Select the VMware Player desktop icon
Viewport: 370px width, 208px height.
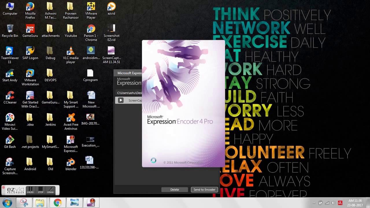91,10
